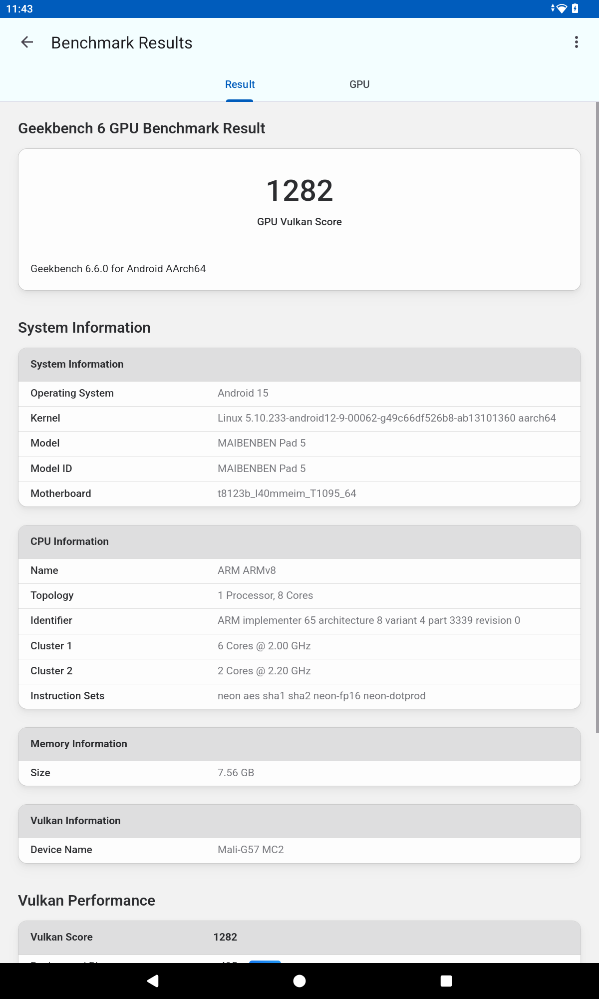Click the Benchmark Results title
This screenshot has height=999, width=599.
[x=122, y=43]
